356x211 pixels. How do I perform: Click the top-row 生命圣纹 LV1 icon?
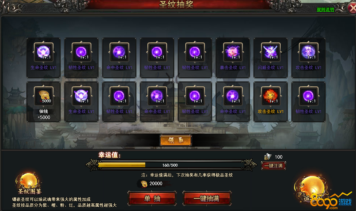click(43, 52)
